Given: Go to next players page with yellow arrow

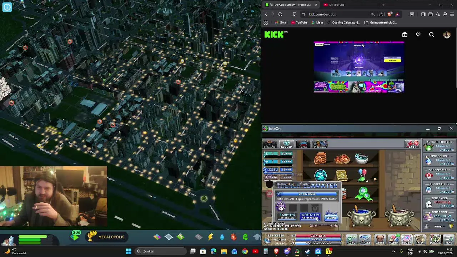Looking at the screenshot, I should click(451, 226).
